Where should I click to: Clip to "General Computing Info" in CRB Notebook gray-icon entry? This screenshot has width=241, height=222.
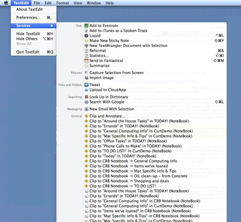point(155,201)
